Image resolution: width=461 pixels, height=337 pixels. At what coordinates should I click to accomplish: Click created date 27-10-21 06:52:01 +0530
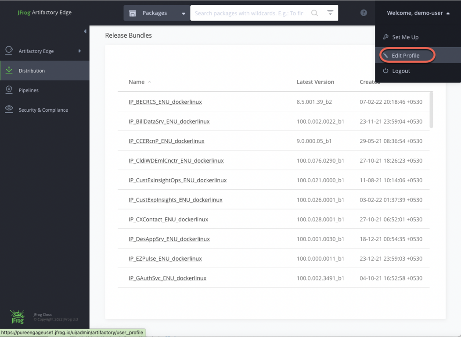(x=391, y=220)
